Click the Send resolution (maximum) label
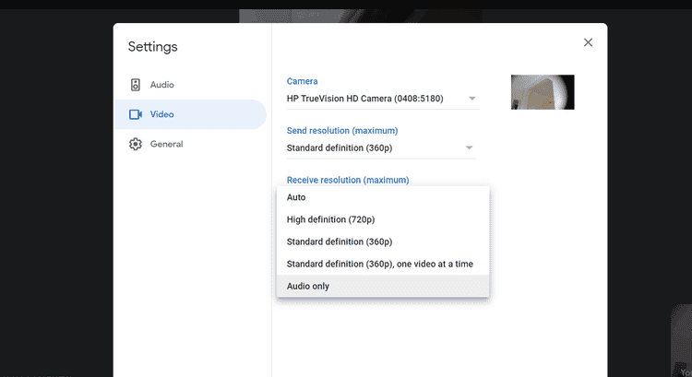692x377 pixels. (x=341, y=131)
